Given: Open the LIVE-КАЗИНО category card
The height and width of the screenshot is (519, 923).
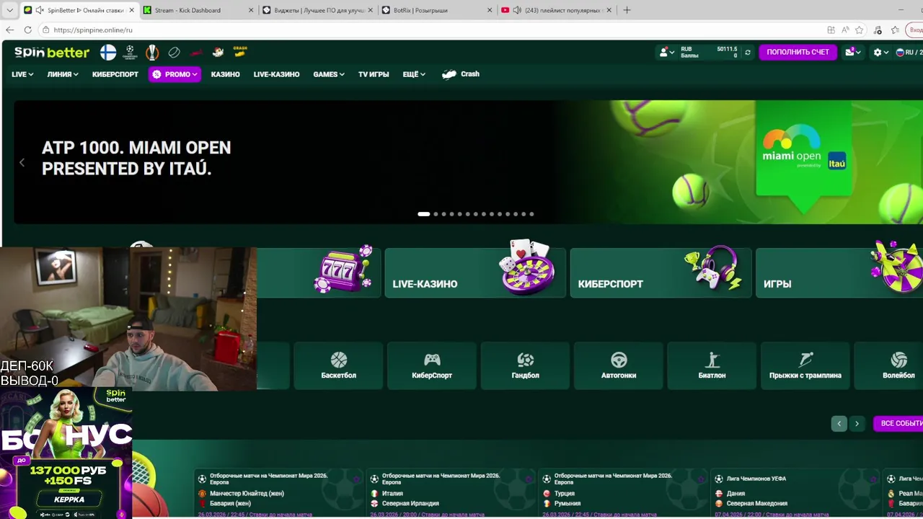Looking at the screenshot, I should [x=475, y=272].
